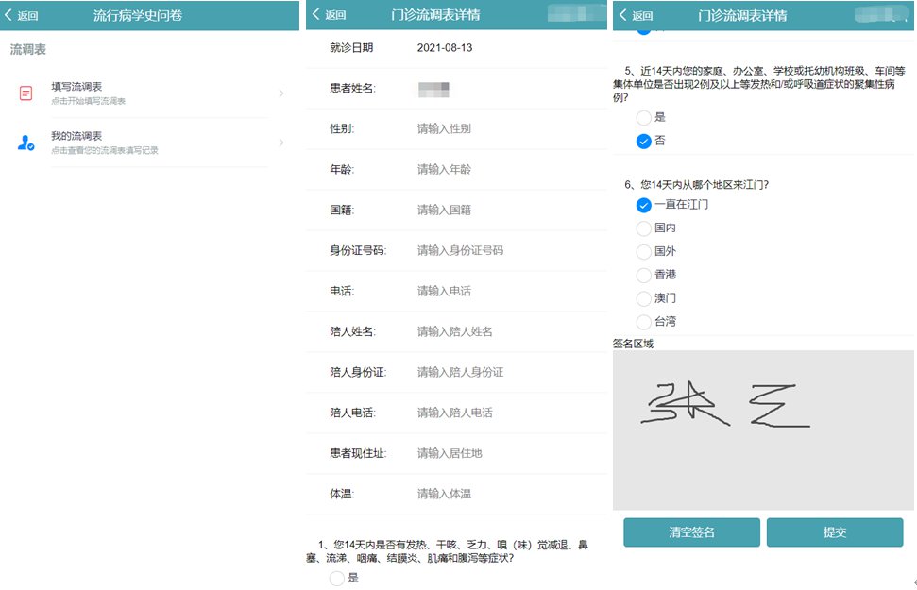Tap the signature drawing area with 张三
Image resolution: width=917 pixels, height=590 pixels.
(763, 430)
